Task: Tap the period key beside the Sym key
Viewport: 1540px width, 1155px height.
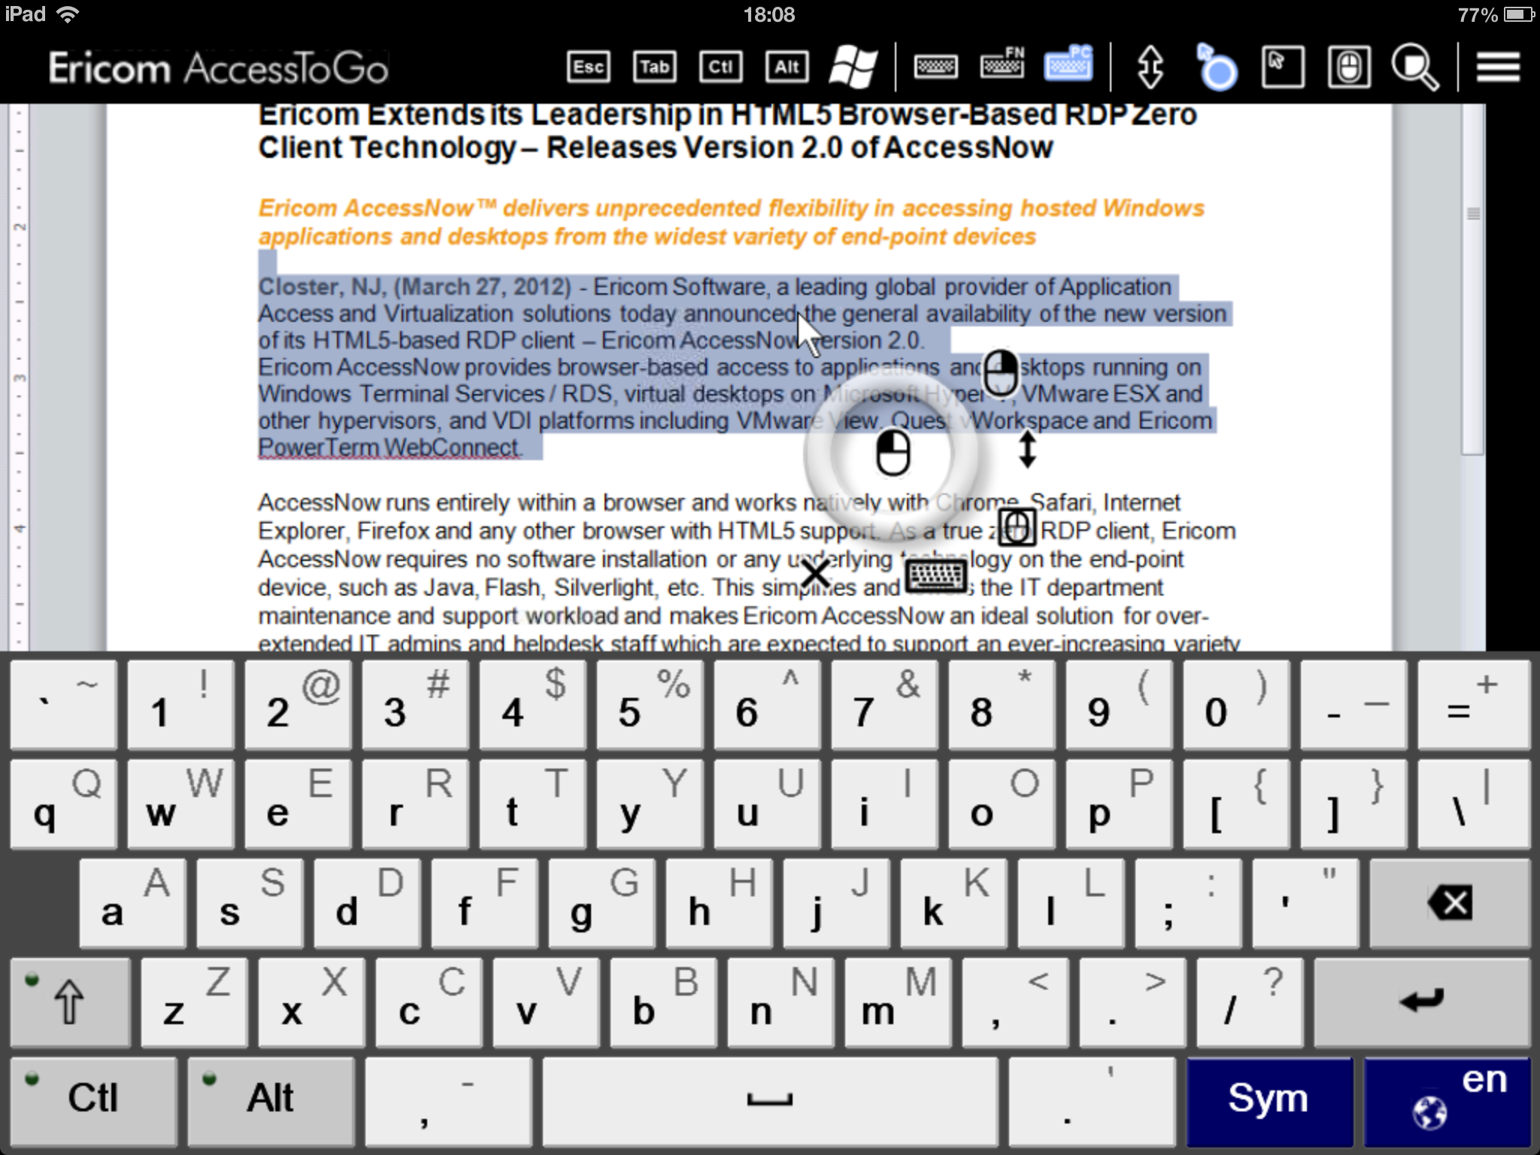Action: click(1092, 1100)
